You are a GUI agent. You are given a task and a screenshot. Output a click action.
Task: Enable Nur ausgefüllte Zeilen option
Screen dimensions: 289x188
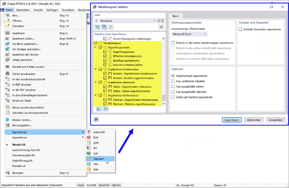pos(173,86)
